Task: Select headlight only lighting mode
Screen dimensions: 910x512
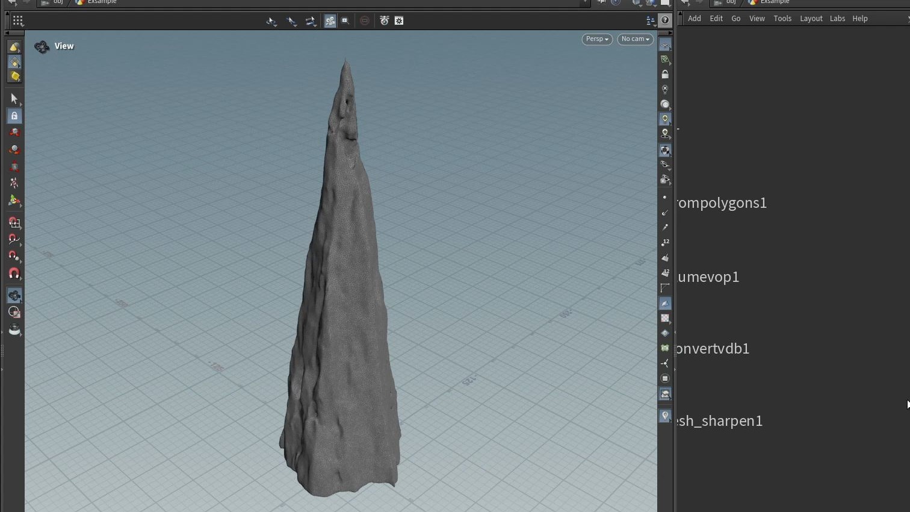Action: [664, 104]
